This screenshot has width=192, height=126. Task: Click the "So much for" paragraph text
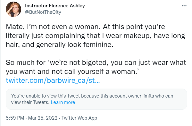tap(96, 67)
